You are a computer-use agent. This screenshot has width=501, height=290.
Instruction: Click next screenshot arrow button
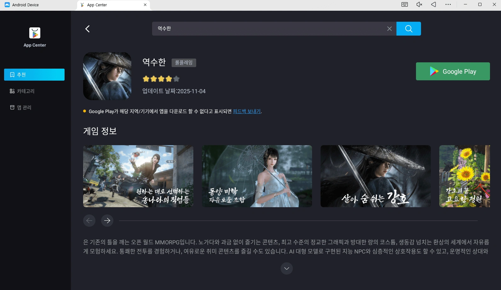tap(107, 220)
